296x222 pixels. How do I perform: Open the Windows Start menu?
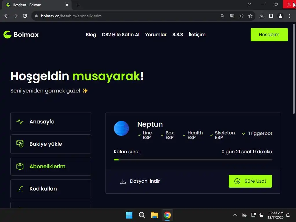tap(129, 215)
